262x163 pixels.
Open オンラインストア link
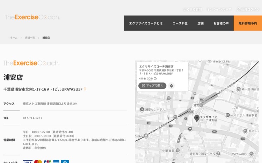pyautogui.click(x=219, y=9)
